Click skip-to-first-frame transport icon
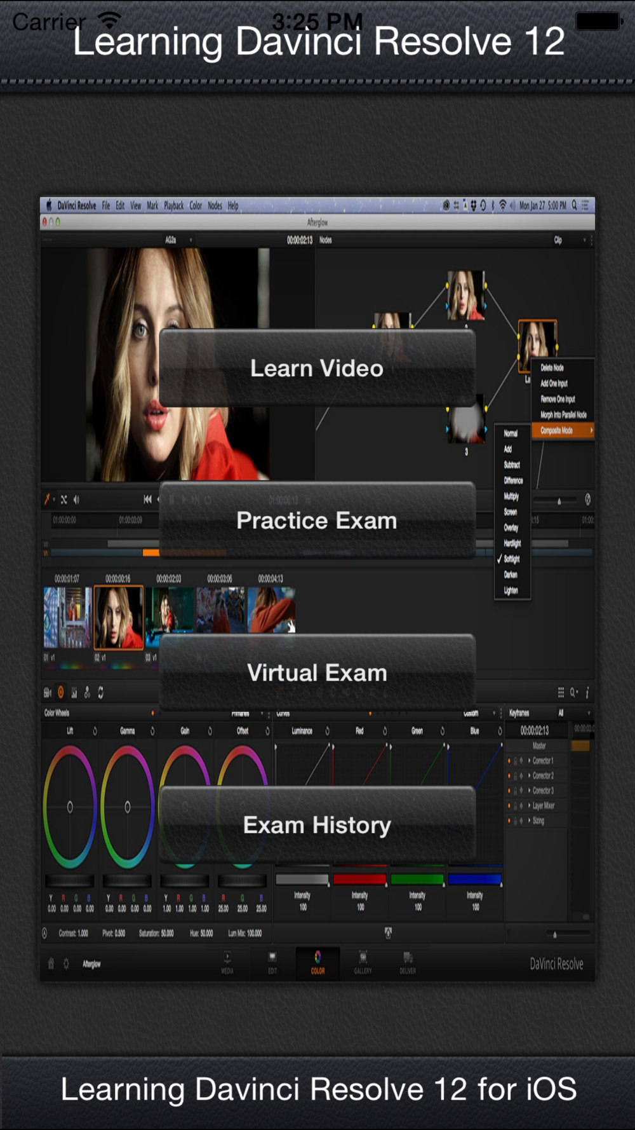Viewport: 635px width, 1130px height. tap(148, 500)
